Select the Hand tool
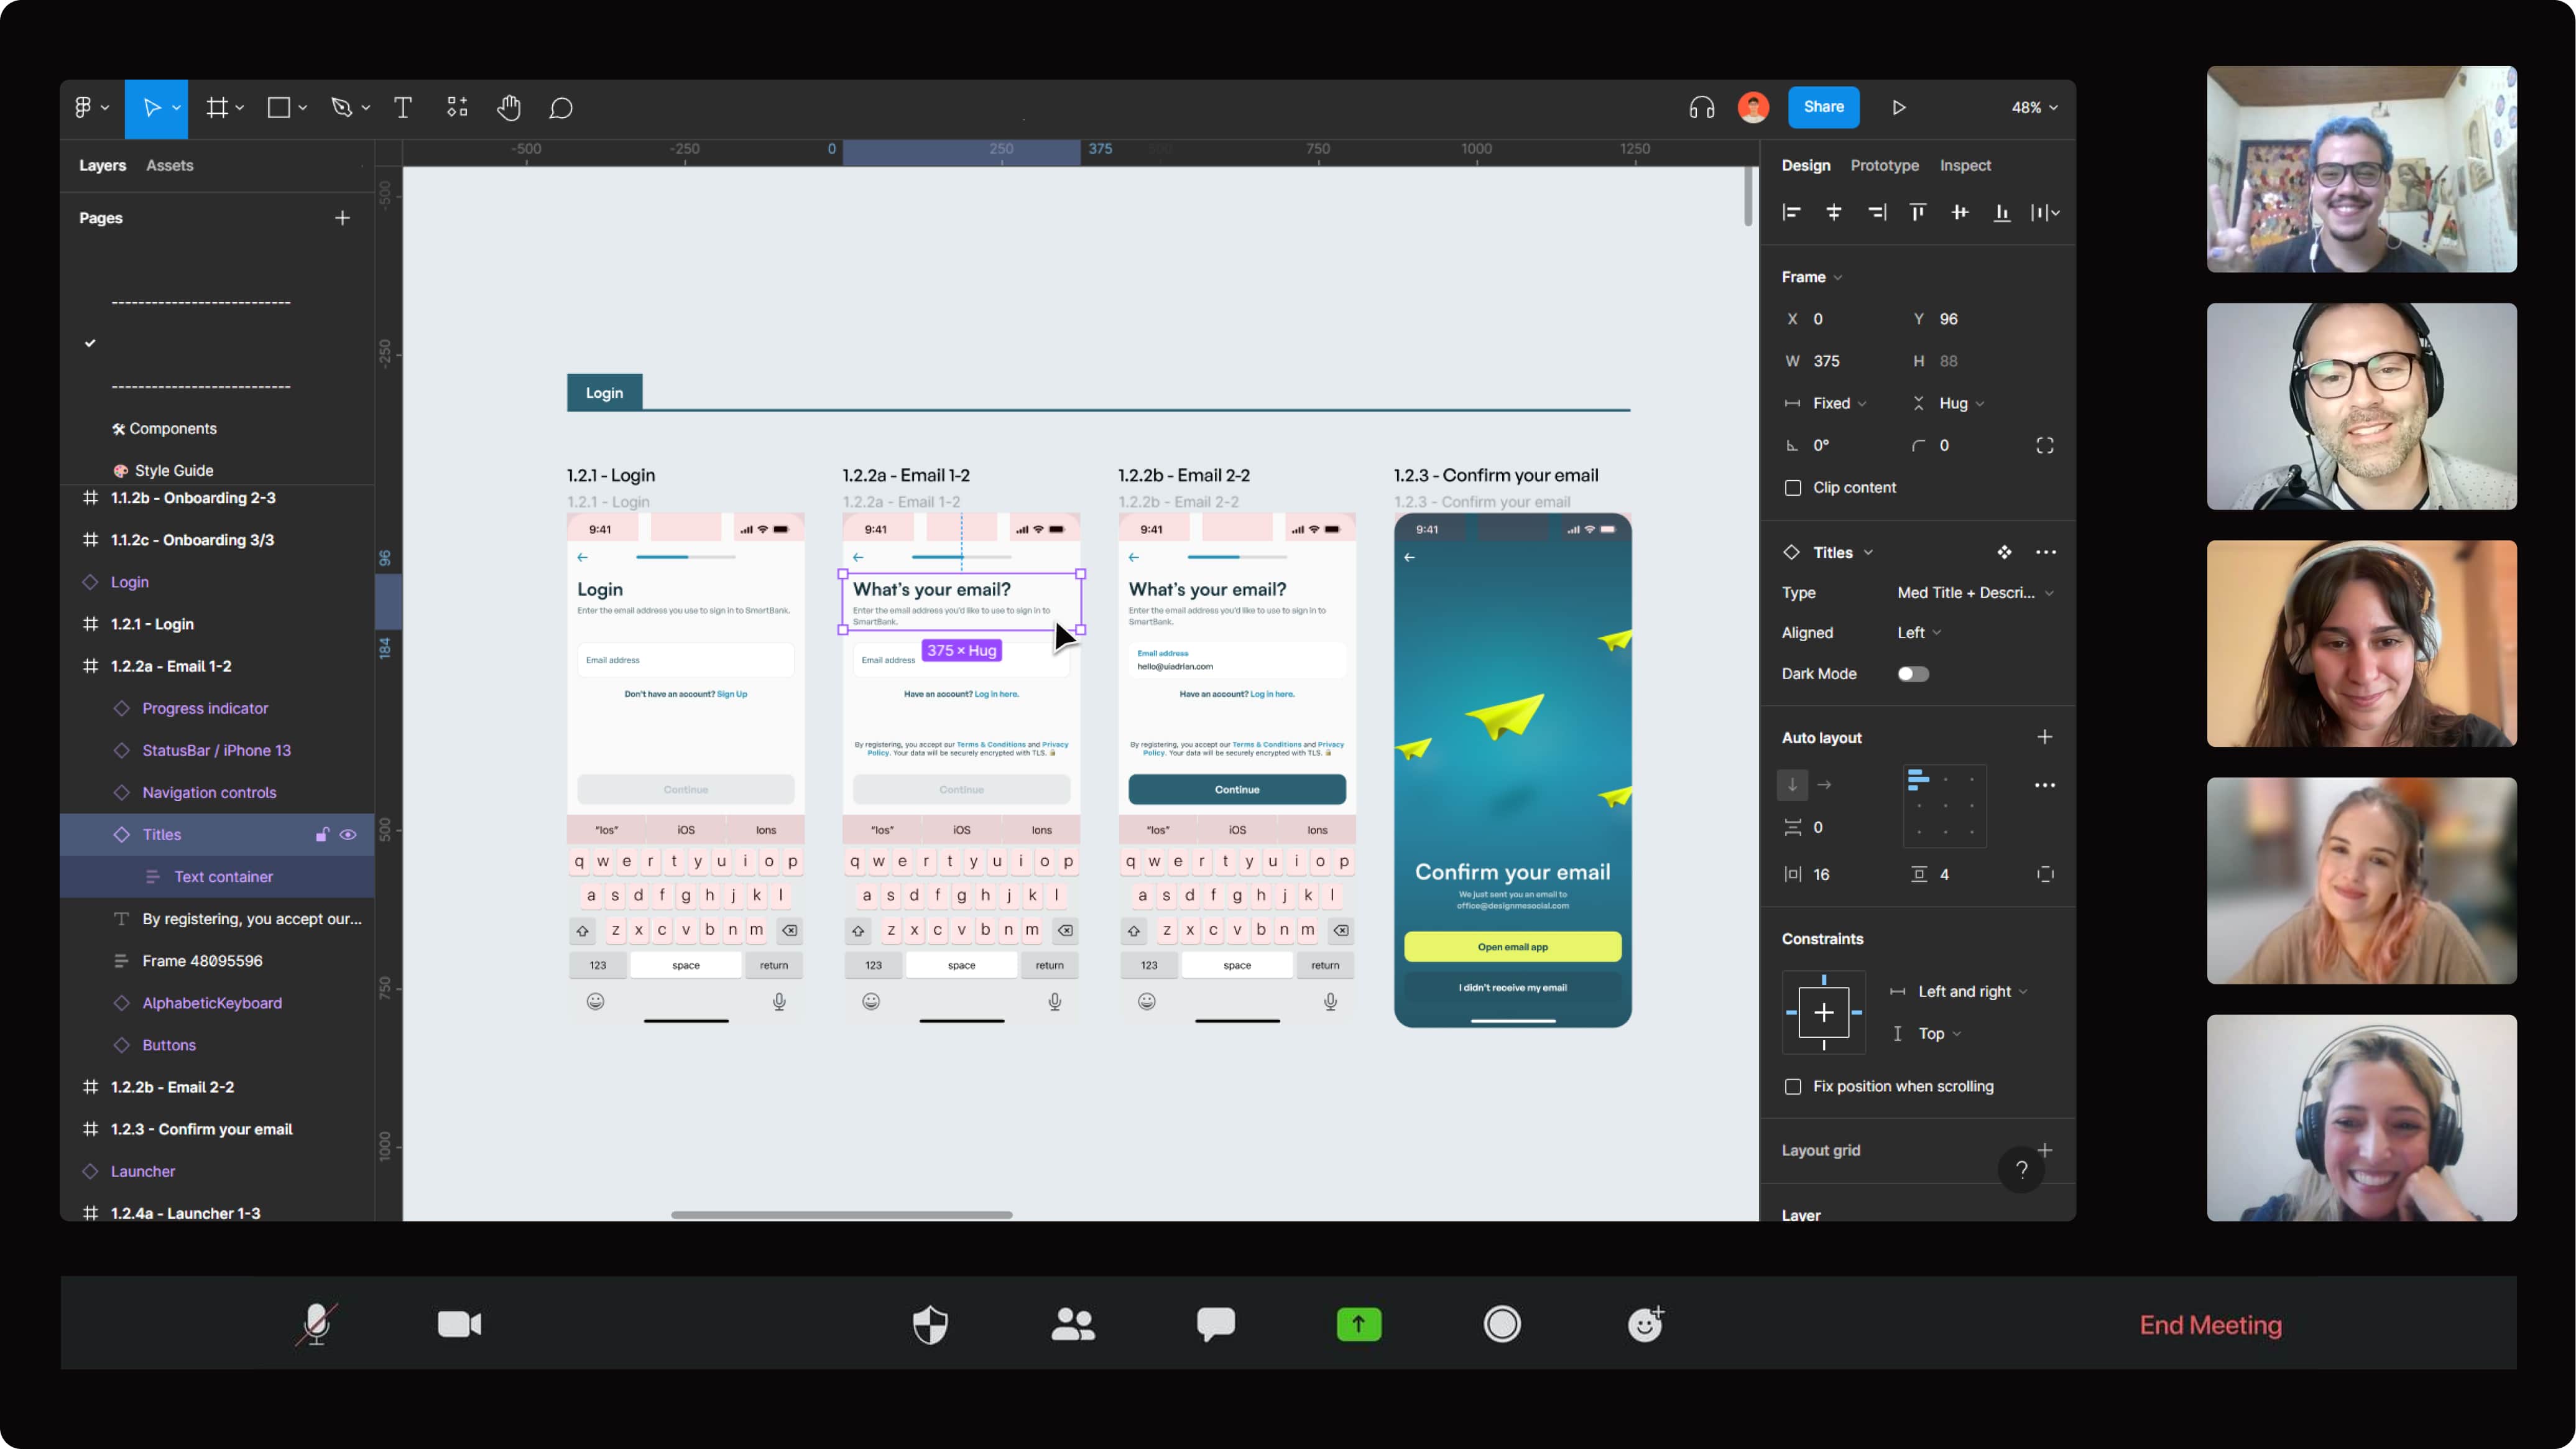The height and width of the screenshot is (1449, 2576). point(509,108)
